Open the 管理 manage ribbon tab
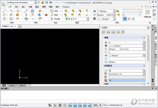The width and height of the screenshot is (158, 108). point(44,7)
